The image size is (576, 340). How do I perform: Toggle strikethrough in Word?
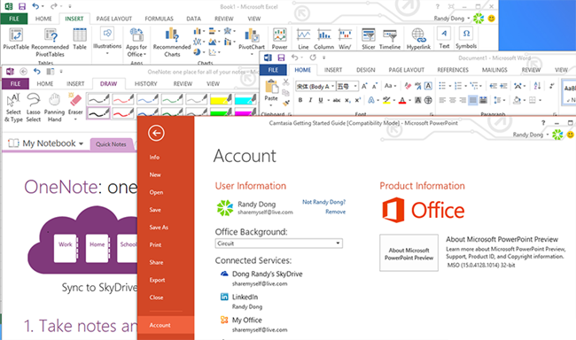click(x=337, y=100)
